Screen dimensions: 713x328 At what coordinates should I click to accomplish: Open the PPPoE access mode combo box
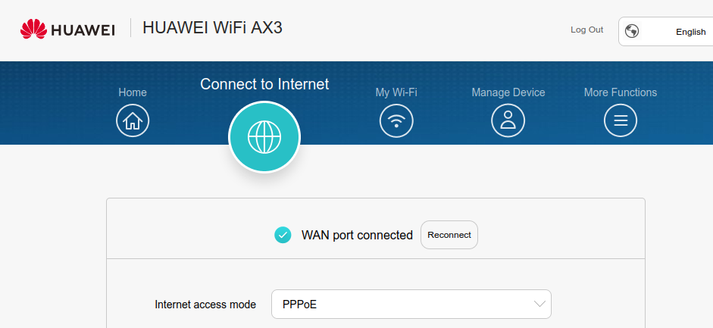pos(411,304)
